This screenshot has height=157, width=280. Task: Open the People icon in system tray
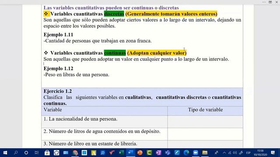tap(217, 153)
